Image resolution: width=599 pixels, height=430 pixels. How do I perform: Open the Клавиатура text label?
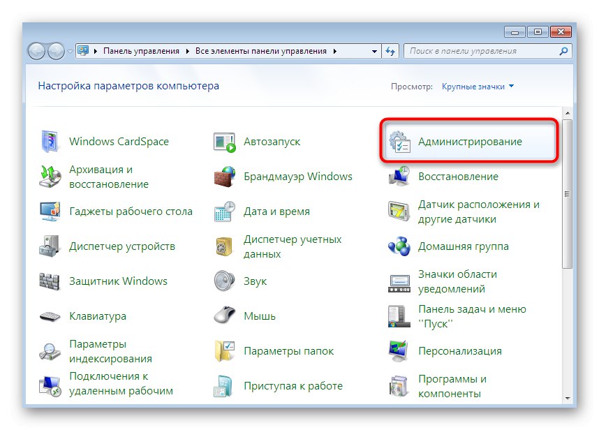(98, 316)
